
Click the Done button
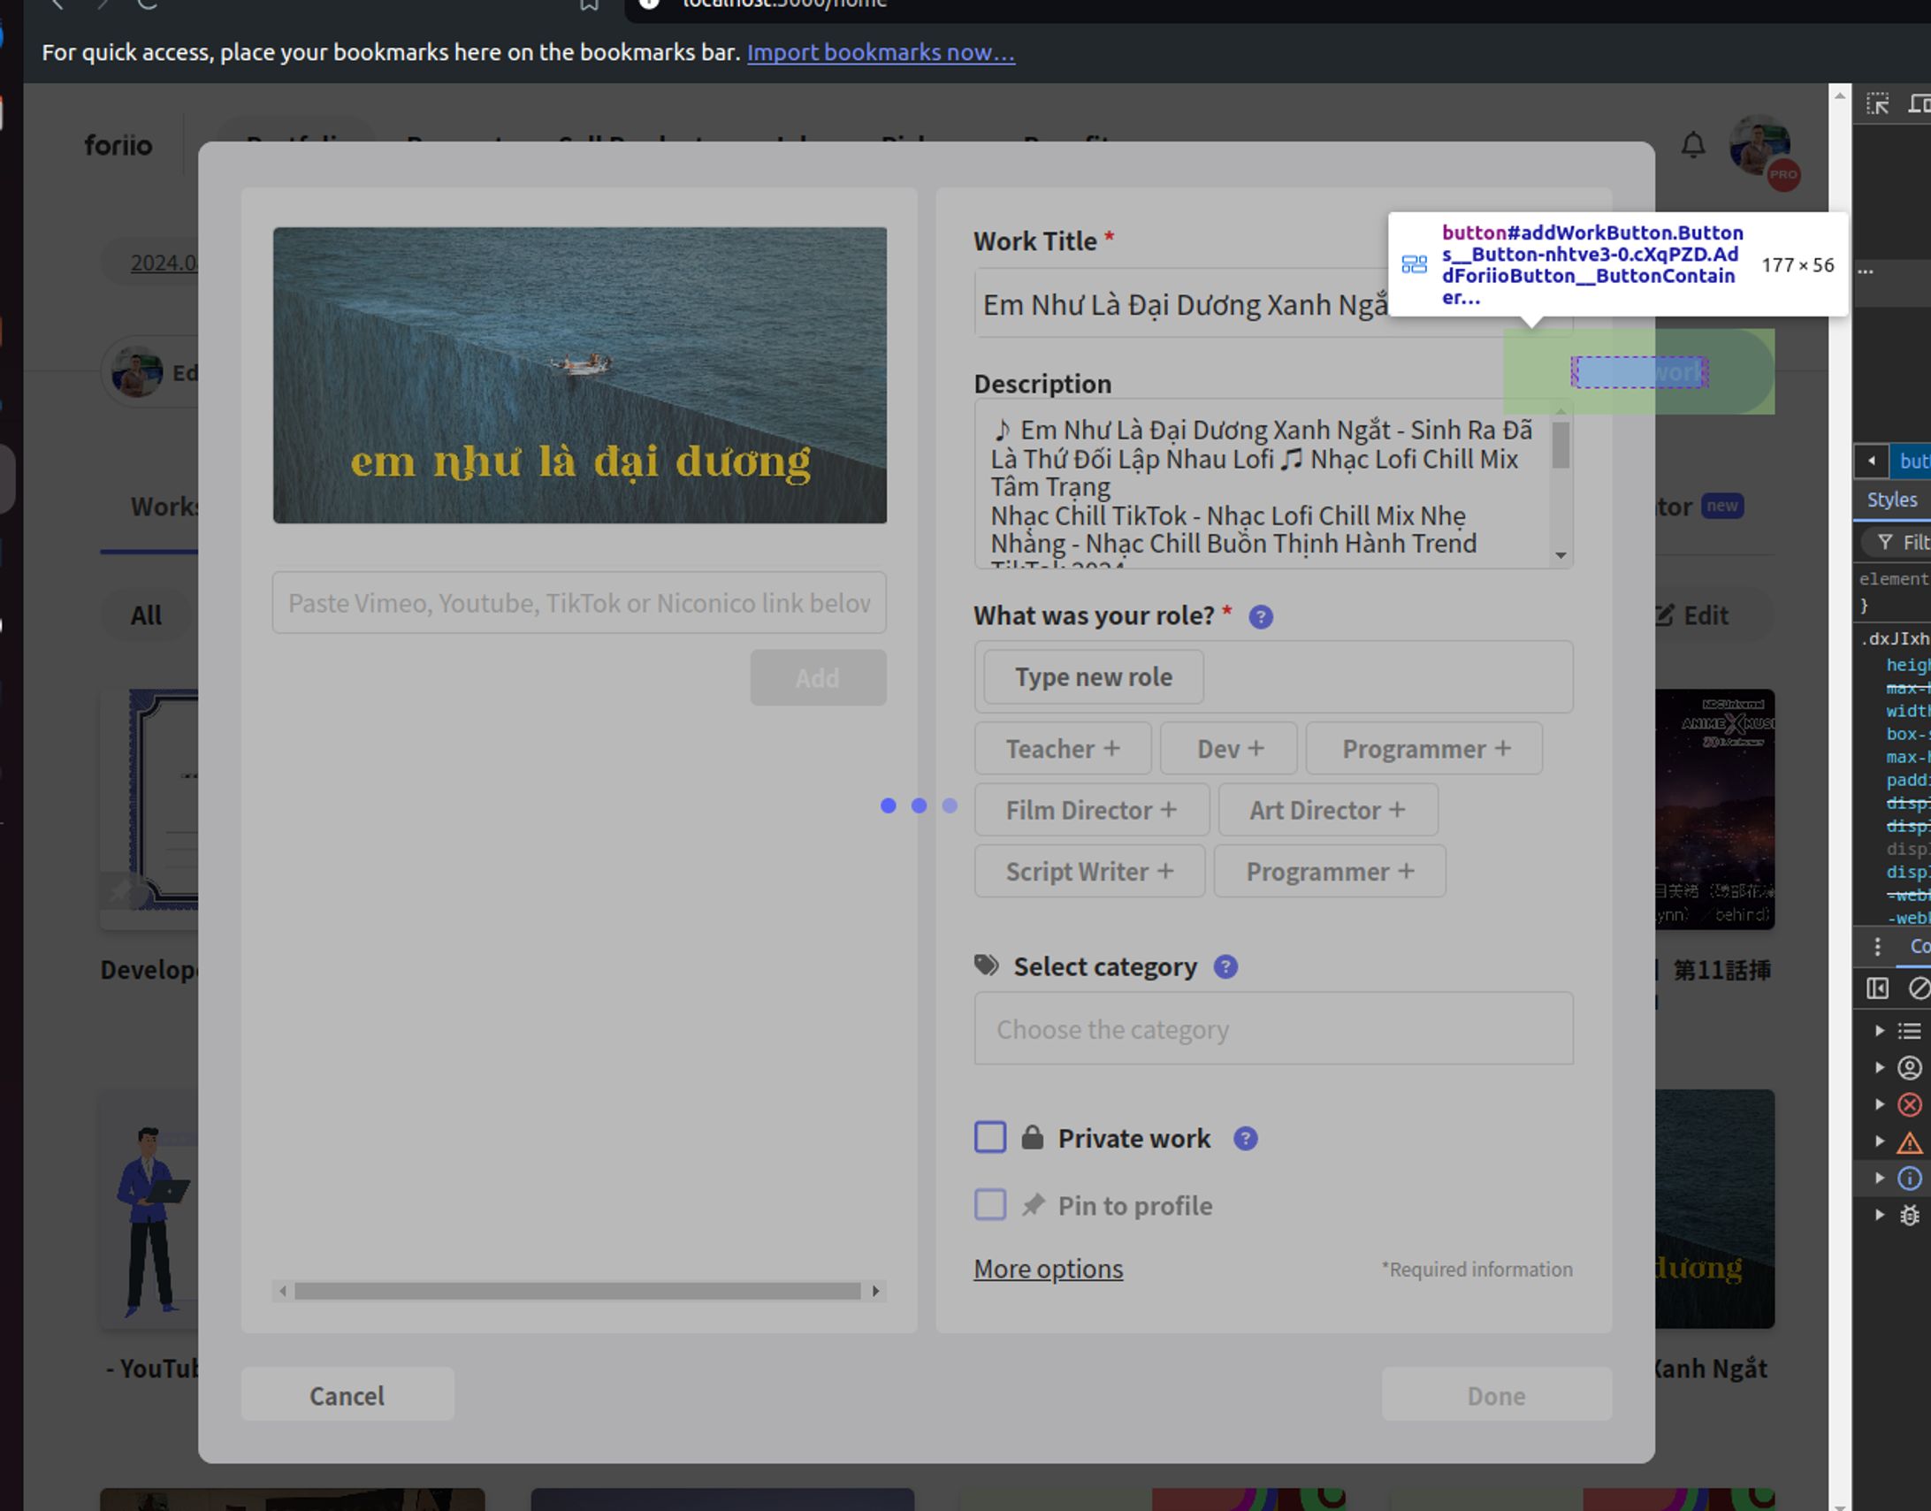tap(1497, 1395)
